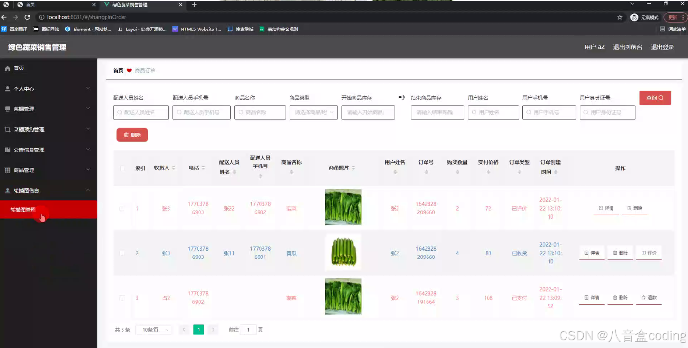
Task: Click page number 1 button
Action: click(x=199, y=330)
